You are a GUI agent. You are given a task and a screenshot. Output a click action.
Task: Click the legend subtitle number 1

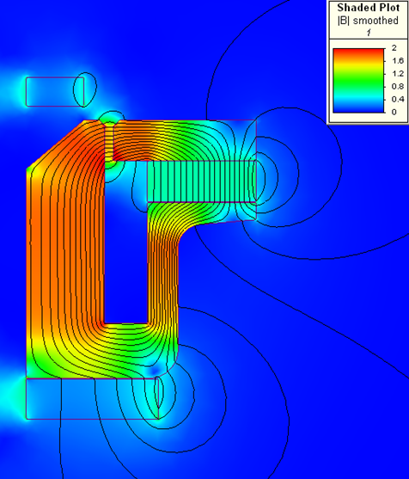(369, 33)
